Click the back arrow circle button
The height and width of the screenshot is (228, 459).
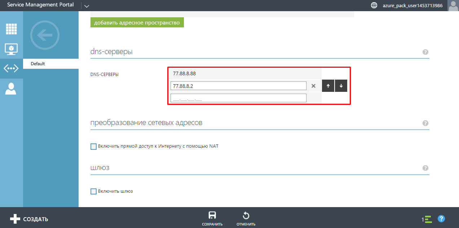click(45, 35)
